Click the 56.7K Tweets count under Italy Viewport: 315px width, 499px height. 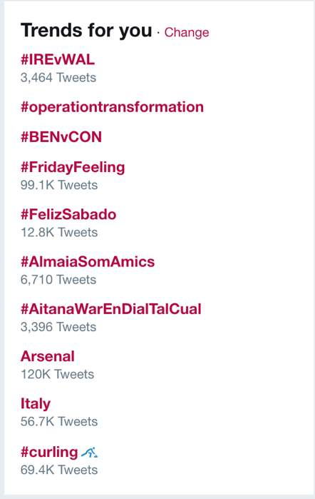[x=59, y=422]
